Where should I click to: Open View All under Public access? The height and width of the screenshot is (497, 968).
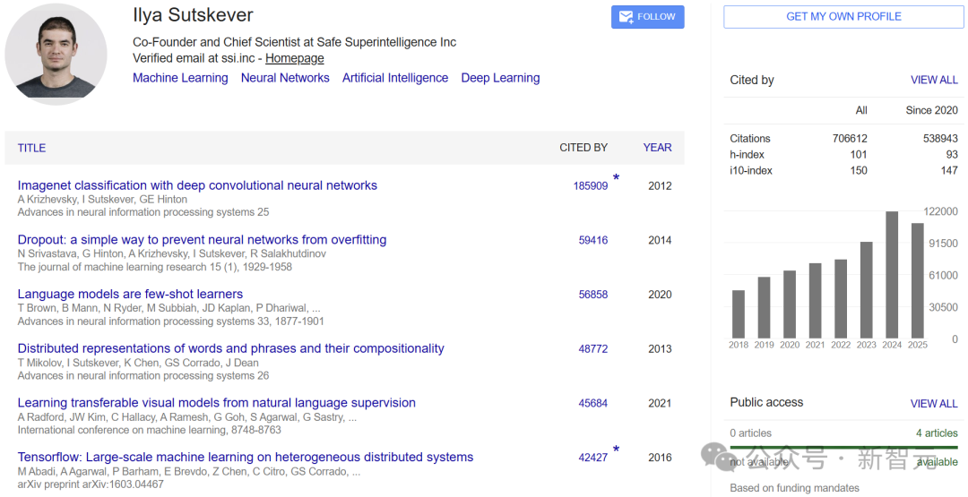pyautogui.click(x=934, y=404)
